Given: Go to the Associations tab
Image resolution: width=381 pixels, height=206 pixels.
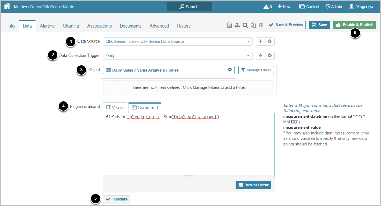Looking at the screenshot, I should (99, 26).
